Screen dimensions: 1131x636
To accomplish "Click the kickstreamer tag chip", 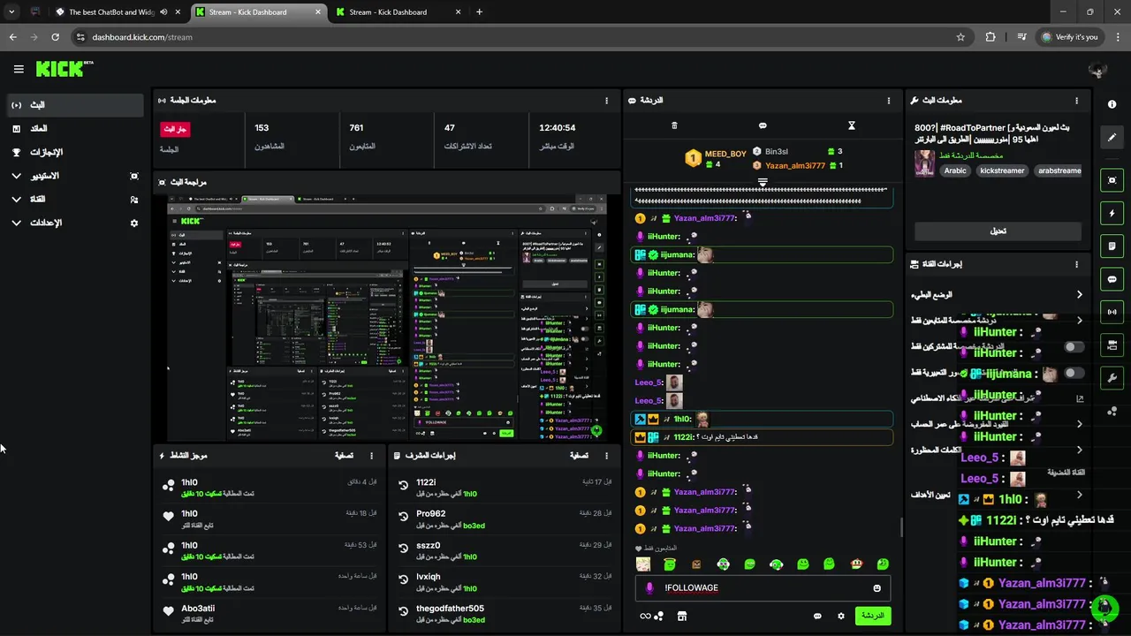I will point(1002,171).
